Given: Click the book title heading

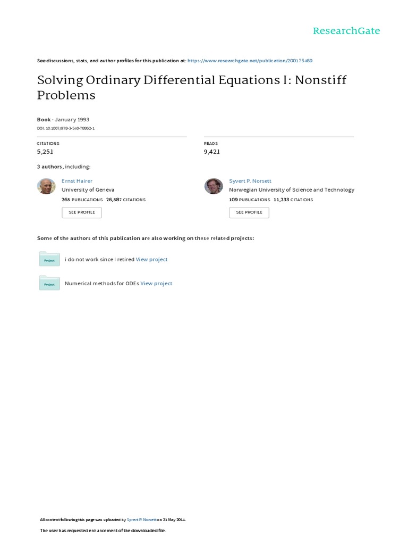Looking at the screenshot, I should click(x=191, y=88).
